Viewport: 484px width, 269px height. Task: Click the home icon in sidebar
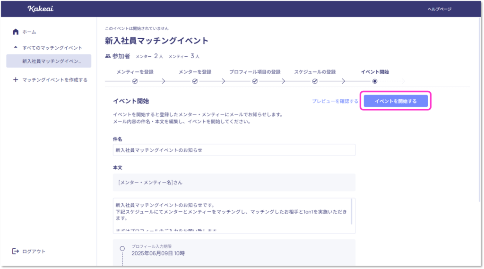16,32
